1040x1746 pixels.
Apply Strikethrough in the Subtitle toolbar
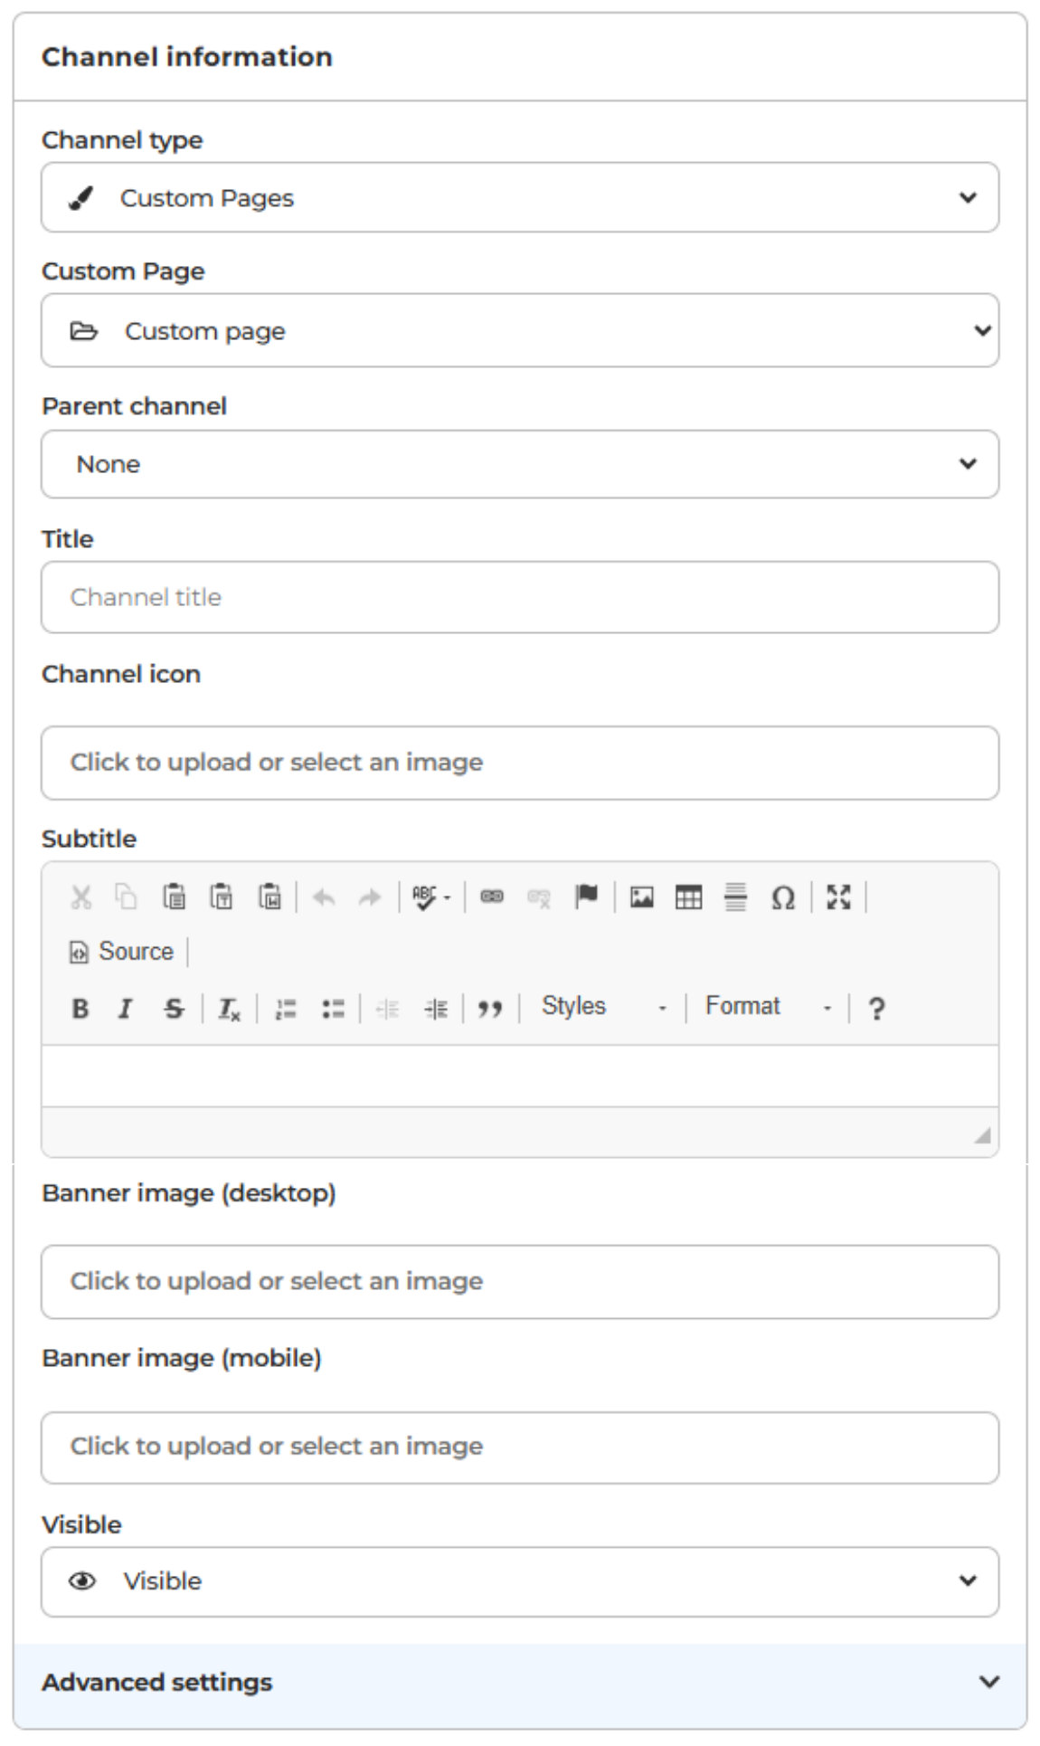click(174, 1008)
